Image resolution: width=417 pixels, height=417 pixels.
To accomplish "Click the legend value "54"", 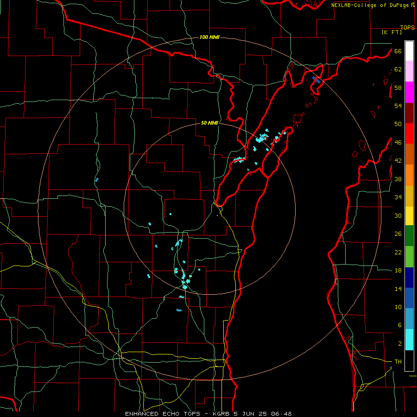I will coord(398,106).
